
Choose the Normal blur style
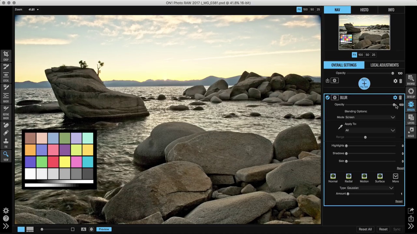333,178
